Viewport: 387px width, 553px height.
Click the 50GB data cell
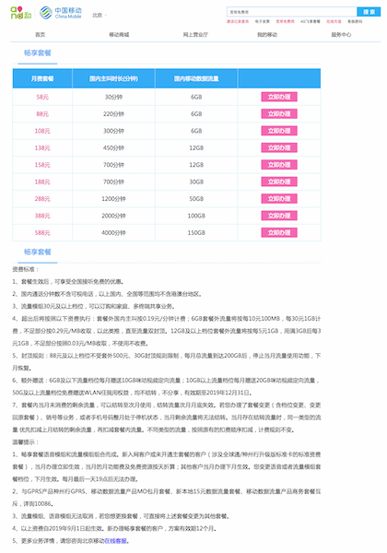tap(196, 198)
